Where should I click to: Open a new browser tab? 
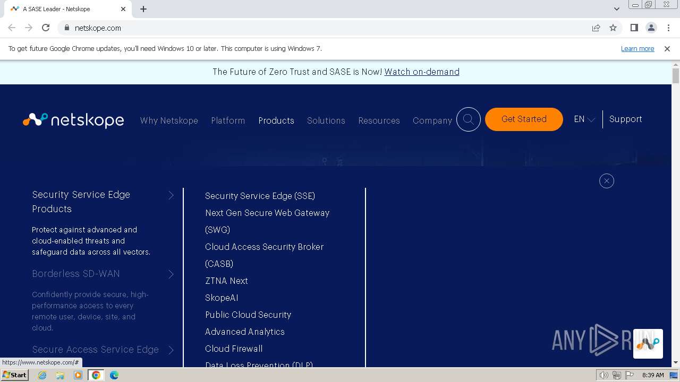tap(143, 9)
